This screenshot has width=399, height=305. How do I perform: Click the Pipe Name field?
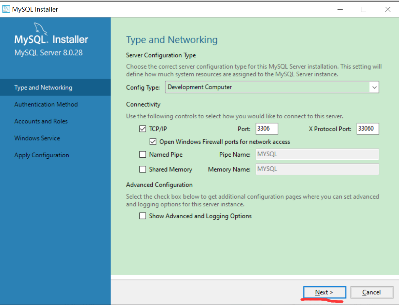tap(317, 154)
